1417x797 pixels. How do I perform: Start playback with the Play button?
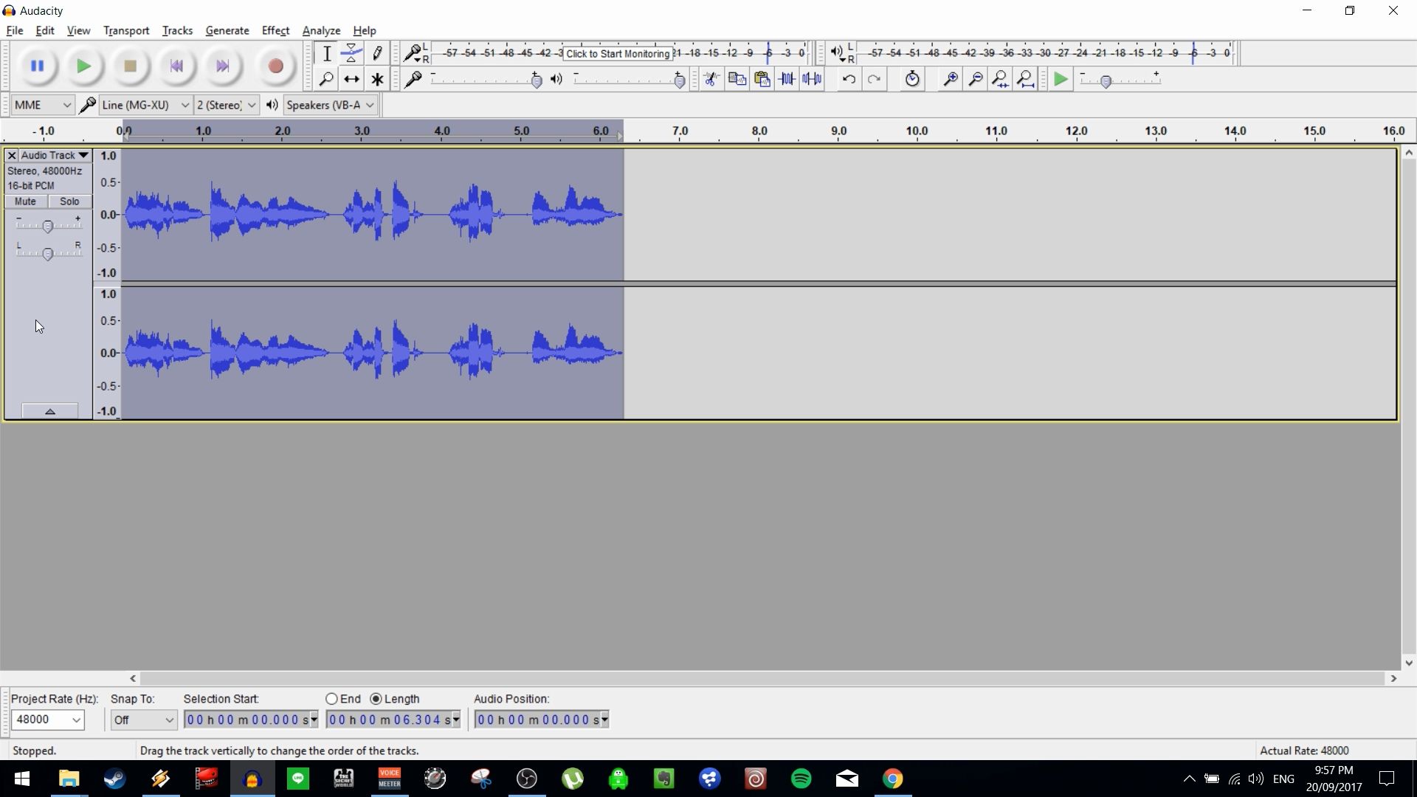(x=83, y=66)
